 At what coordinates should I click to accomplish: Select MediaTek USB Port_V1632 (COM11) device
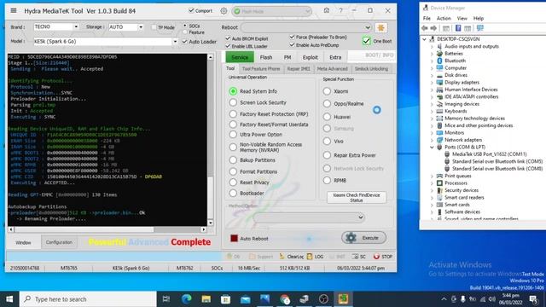[489, 154]
